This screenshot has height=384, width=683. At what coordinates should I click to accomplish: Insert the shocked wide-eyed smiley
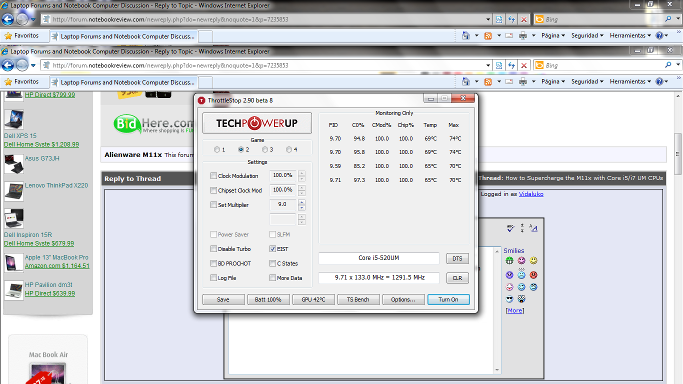521,299
